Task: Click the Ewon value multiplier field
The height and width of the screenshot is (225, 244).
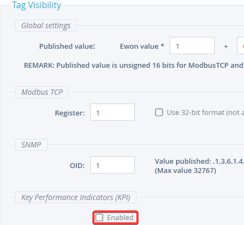Action: coord(192,46)
